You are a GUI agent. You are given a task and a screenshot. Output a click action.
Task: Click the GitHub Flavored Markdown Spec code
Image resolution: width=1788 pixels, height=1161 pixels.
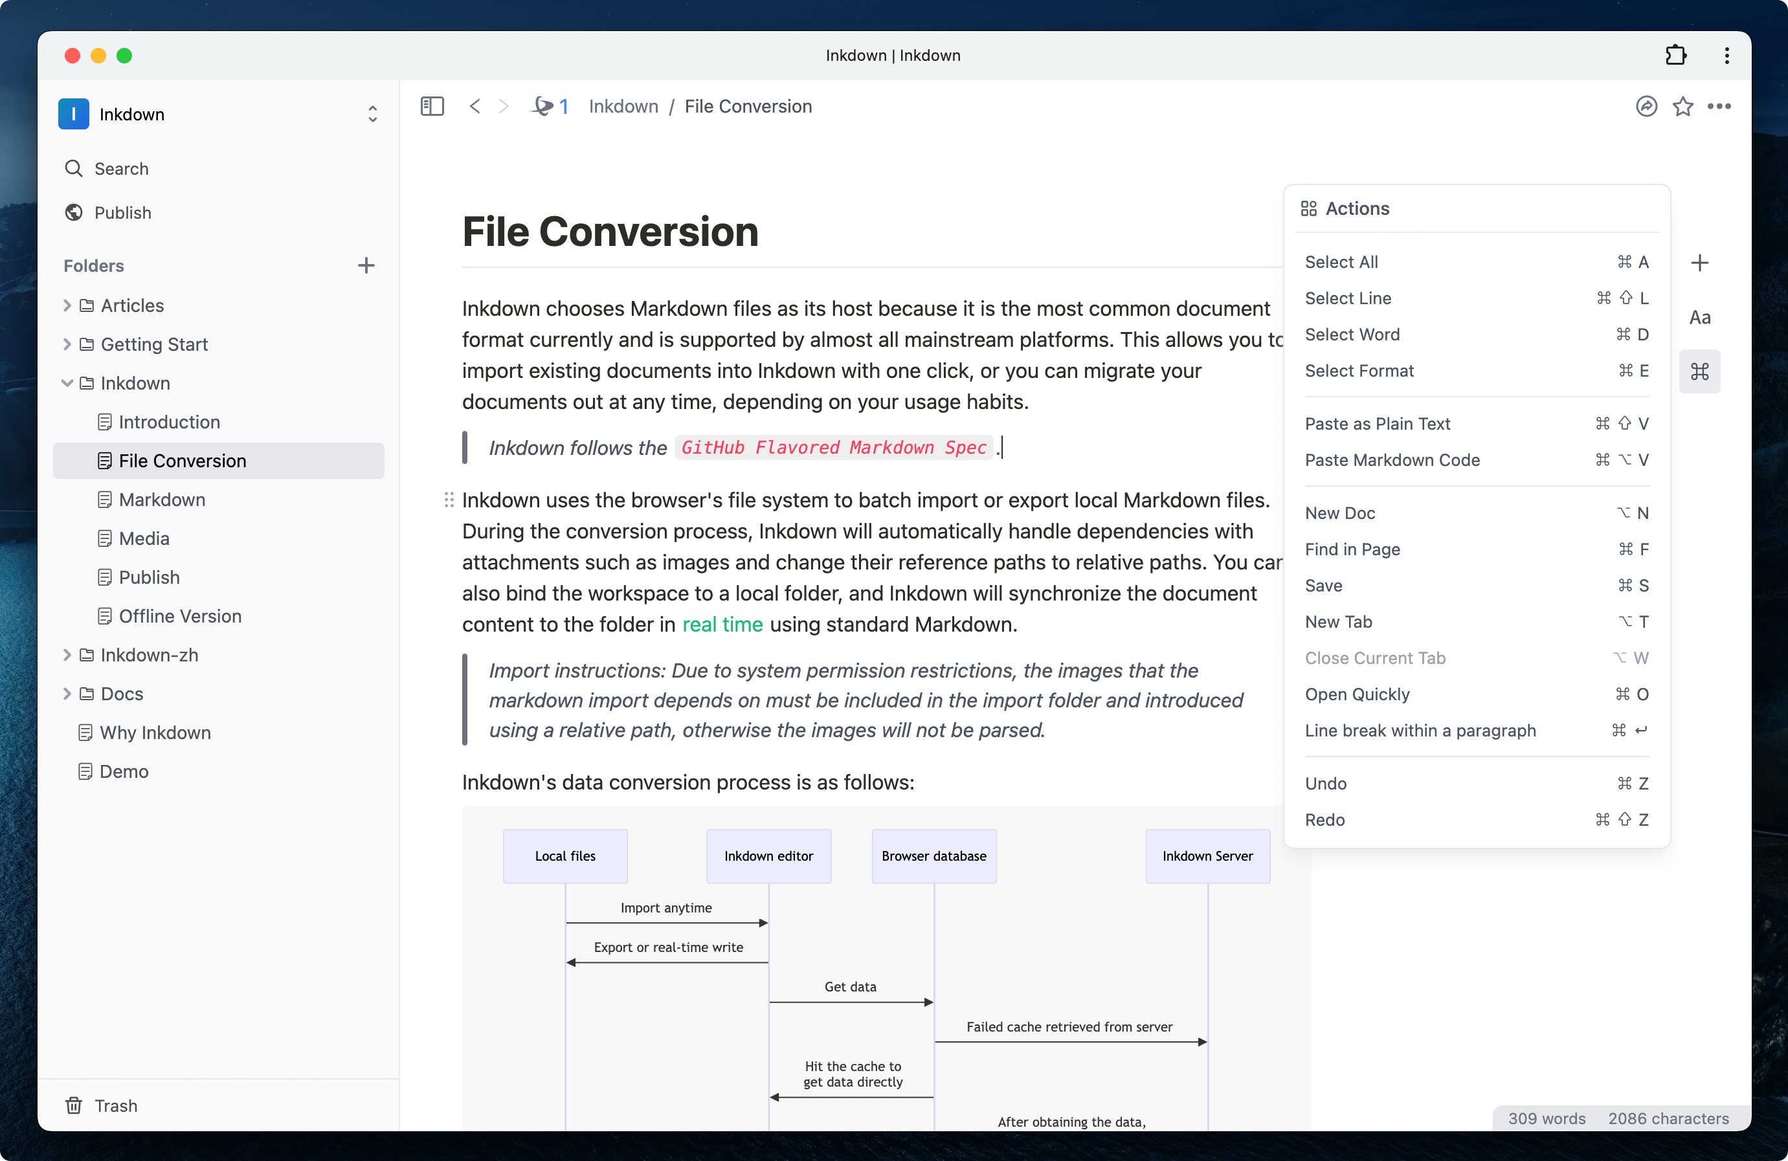pos(834,448)
